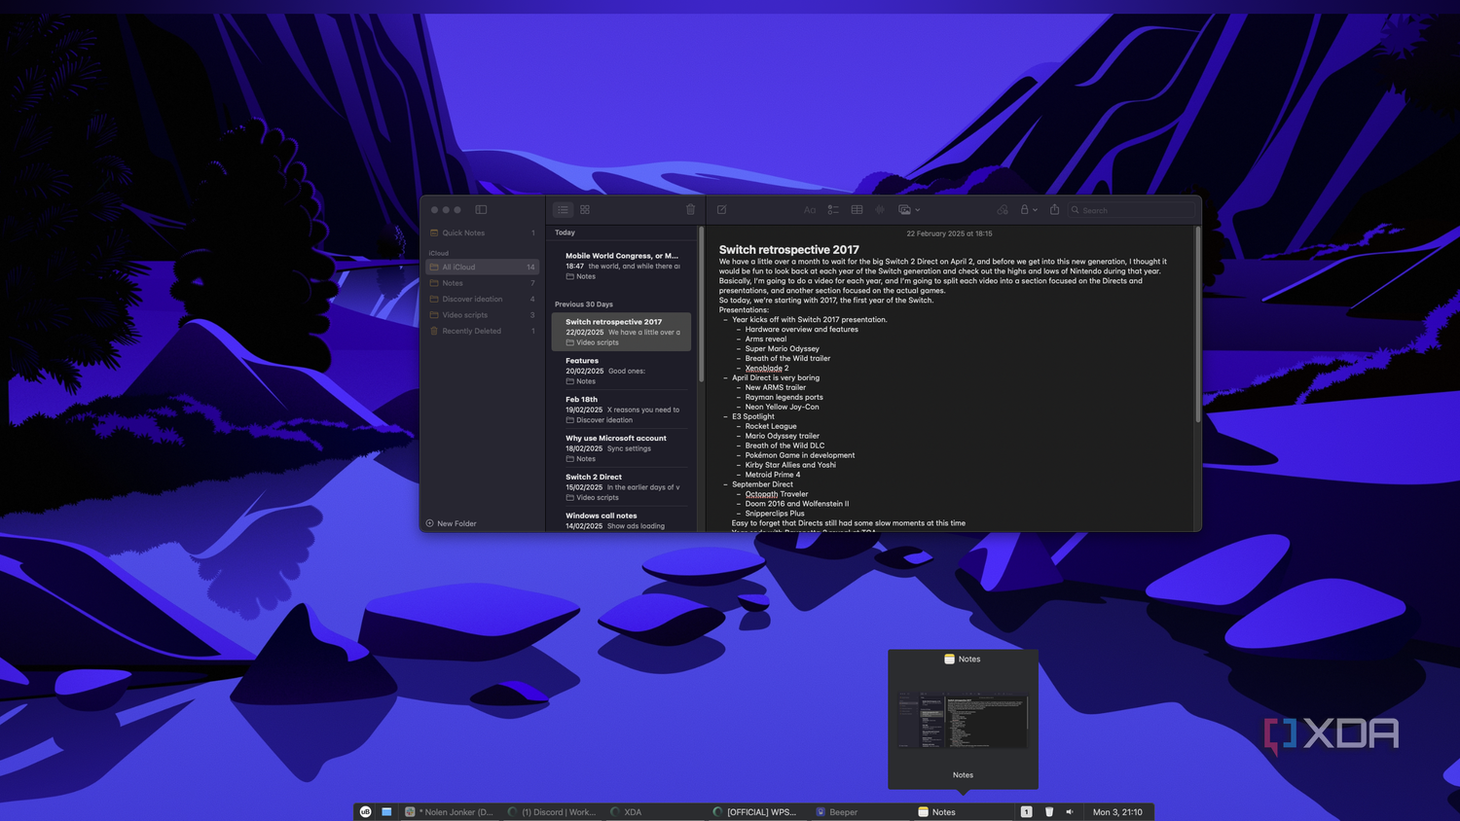Click the note list scrollbar
The image size is (1460, 821).
pyautogui.click(x=701, y=304)
